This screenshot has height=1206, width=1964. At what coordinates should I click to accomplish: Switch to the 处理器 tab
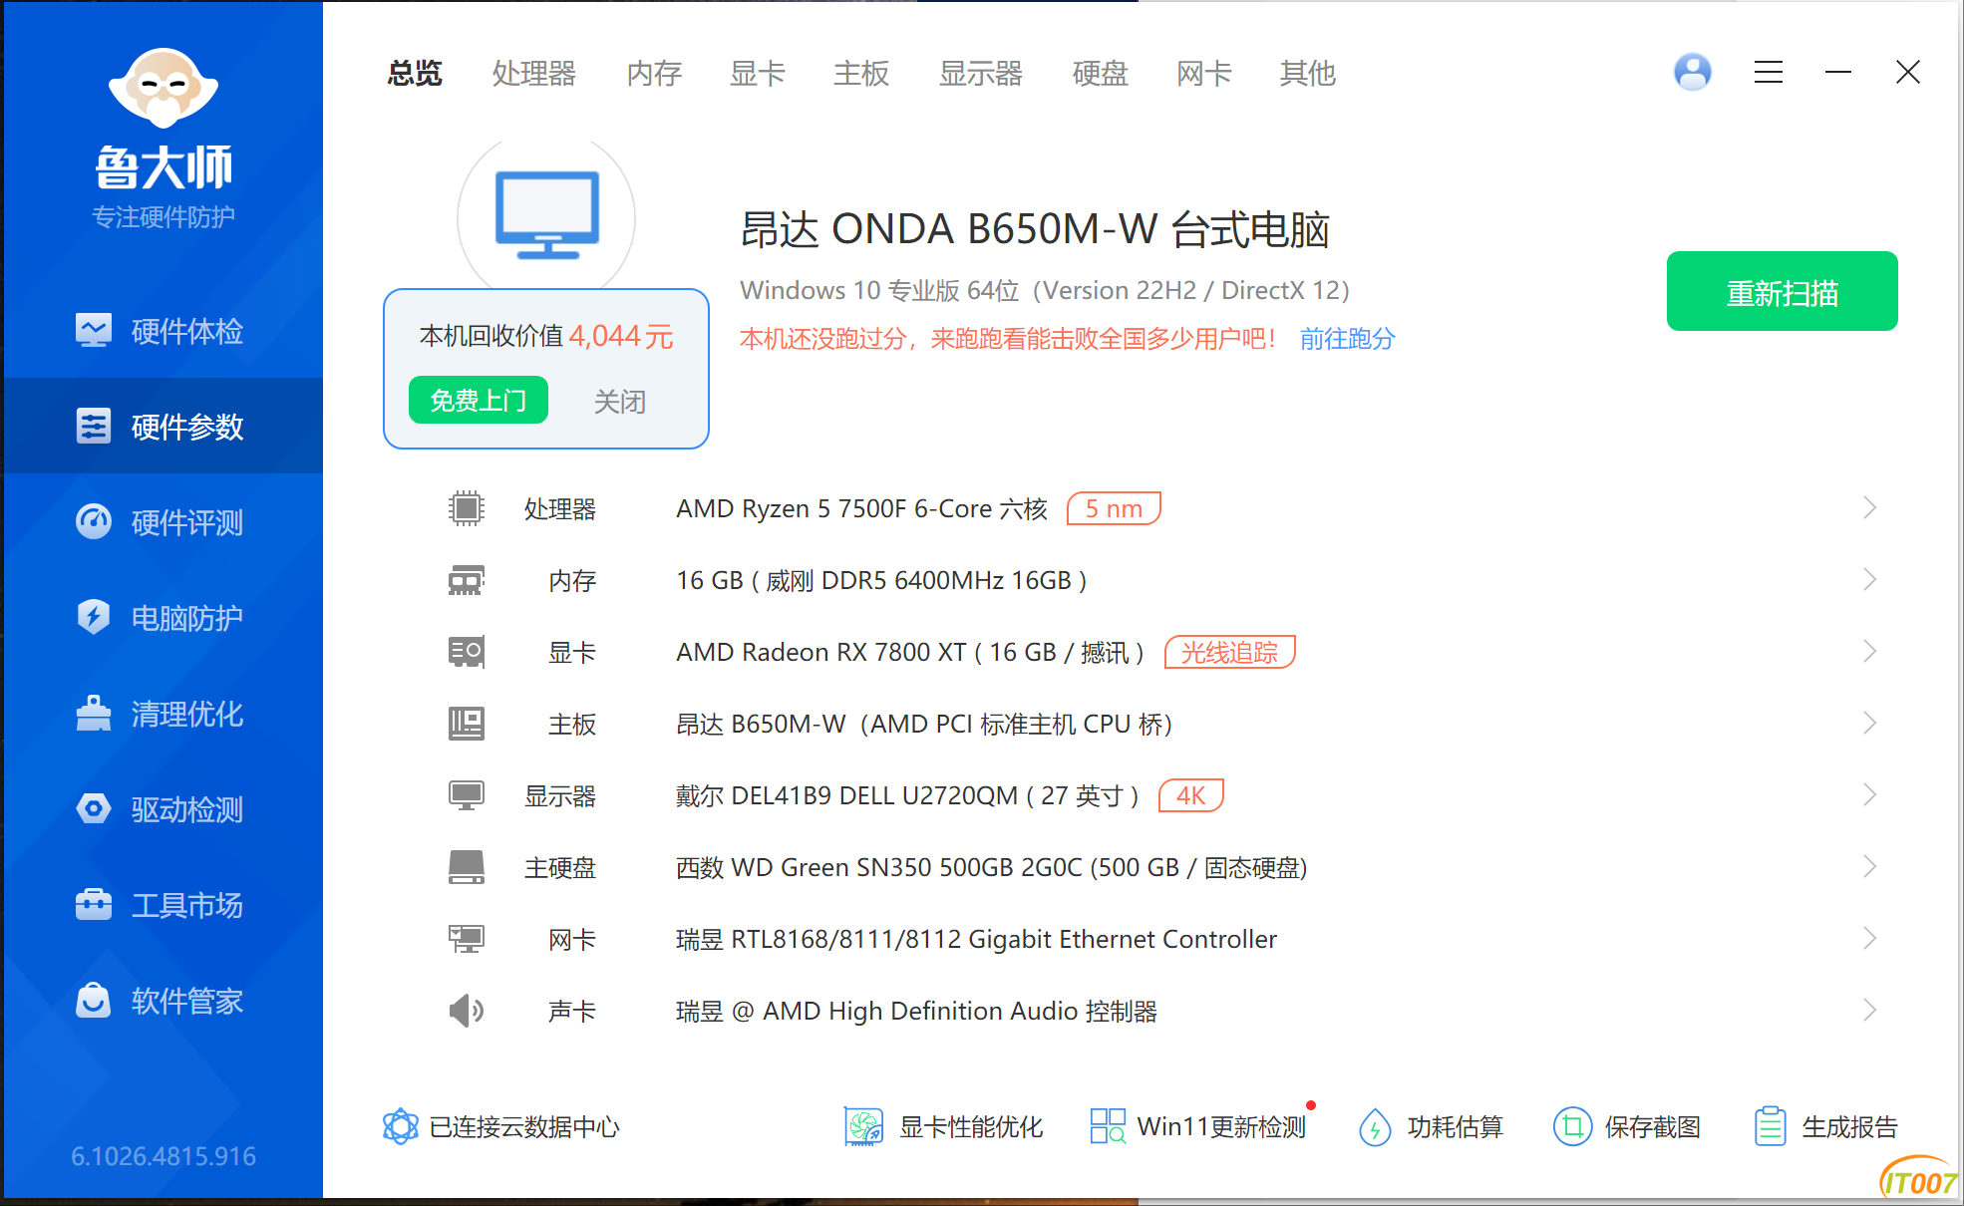(x=534, y=73)
